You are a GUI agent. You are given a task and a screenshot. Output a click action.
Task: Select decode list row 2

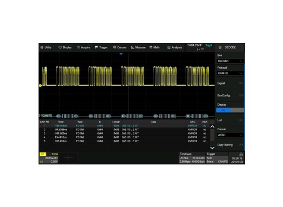tap(124, 130)
